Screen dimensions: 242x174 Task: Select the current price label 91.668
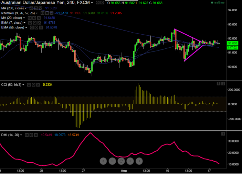click(232, 43)
